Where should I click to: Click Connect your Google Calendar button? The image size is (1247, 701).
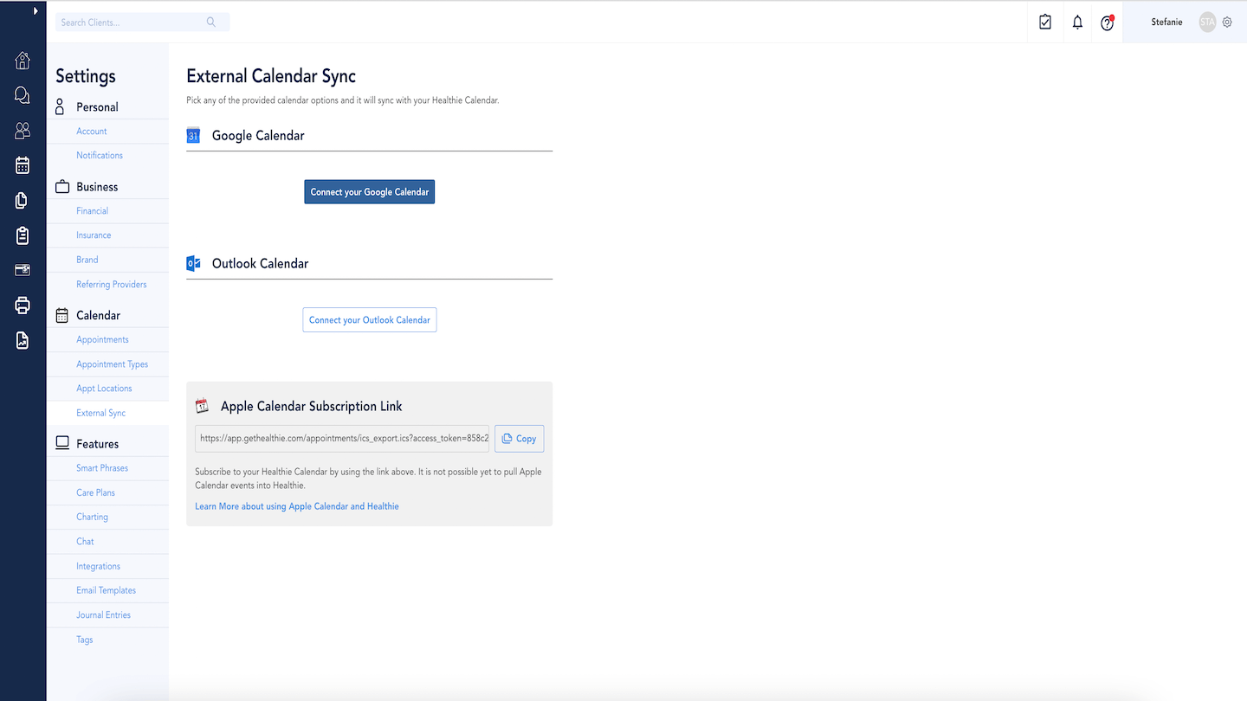coord(369,192)
